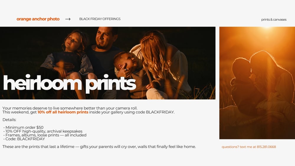
Task: Click the Details: label
Action: click(x=9, y=120)
